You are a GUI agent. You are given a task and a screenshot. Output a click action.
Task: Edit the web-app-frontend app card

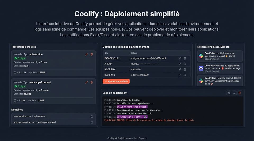pos(87,83)
